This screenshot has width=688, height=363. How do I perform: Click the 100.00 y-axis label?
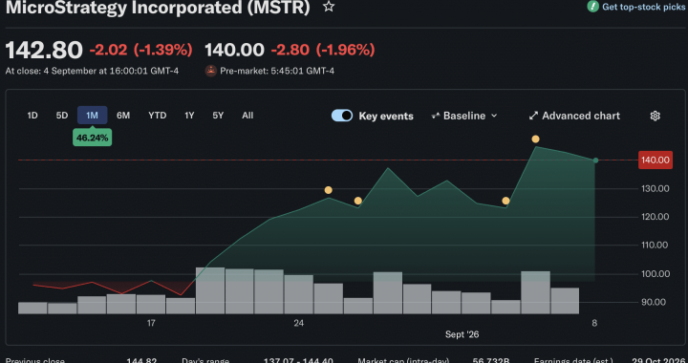[655, 274]
